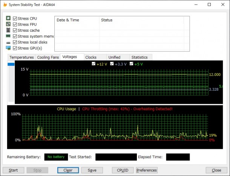Toggle the Stress GPU(s) checkbox
This screenshot has height=176, width=230.
15,48
